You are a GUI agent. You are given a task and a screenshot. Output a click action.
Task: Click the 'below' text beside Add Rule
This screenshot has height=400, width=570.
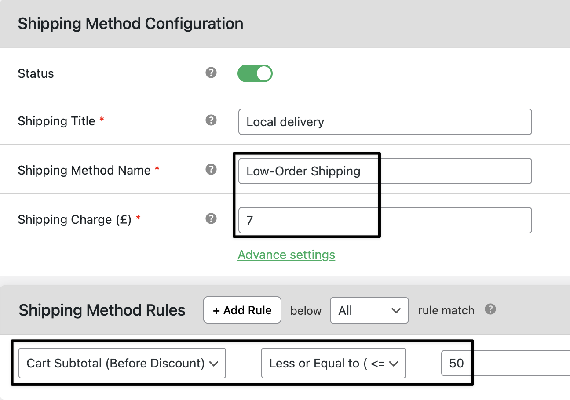[x=306, y=311]
